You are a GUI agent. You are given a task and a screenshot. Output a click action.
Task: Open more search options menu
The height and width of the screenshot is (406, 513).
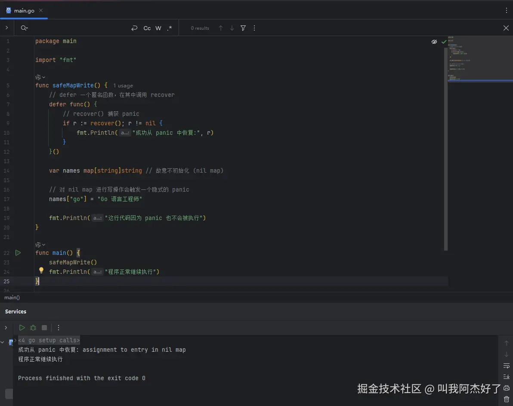click(x=254, y=28)
